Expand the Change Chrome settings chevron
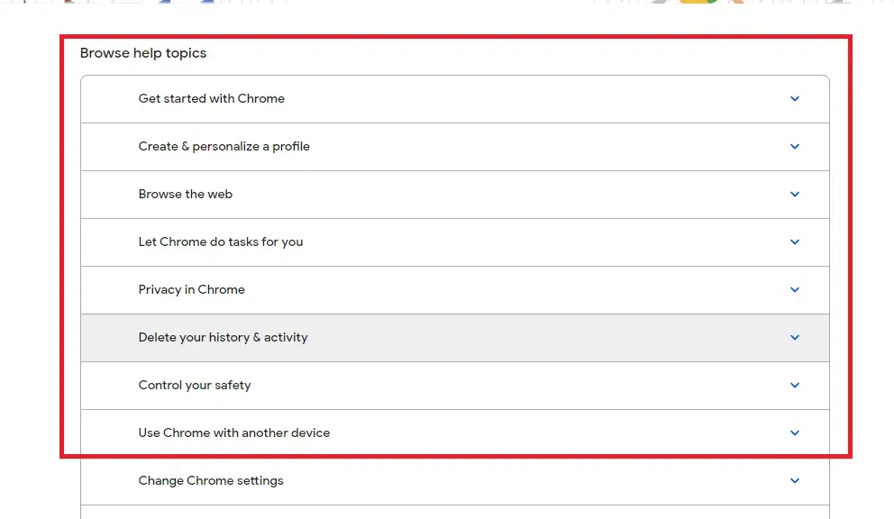The image size is (894, 519). tap(794, 481)
